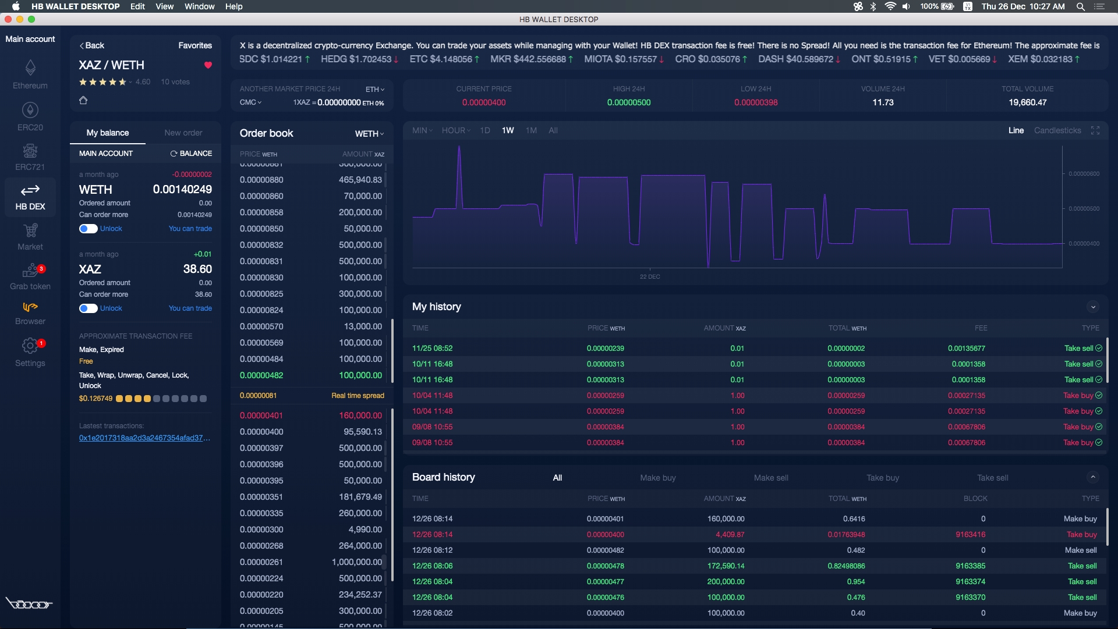Open the Market sidebar section
Image resolution: width=1118 pixels, height=629 pixels.
(30, 237)
